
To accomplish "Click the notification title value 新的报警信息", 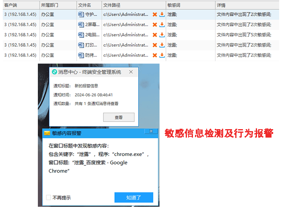I will [86, 86].
